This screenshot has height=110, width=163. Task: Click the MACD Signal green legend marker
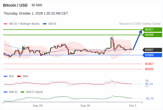(22, 92)
